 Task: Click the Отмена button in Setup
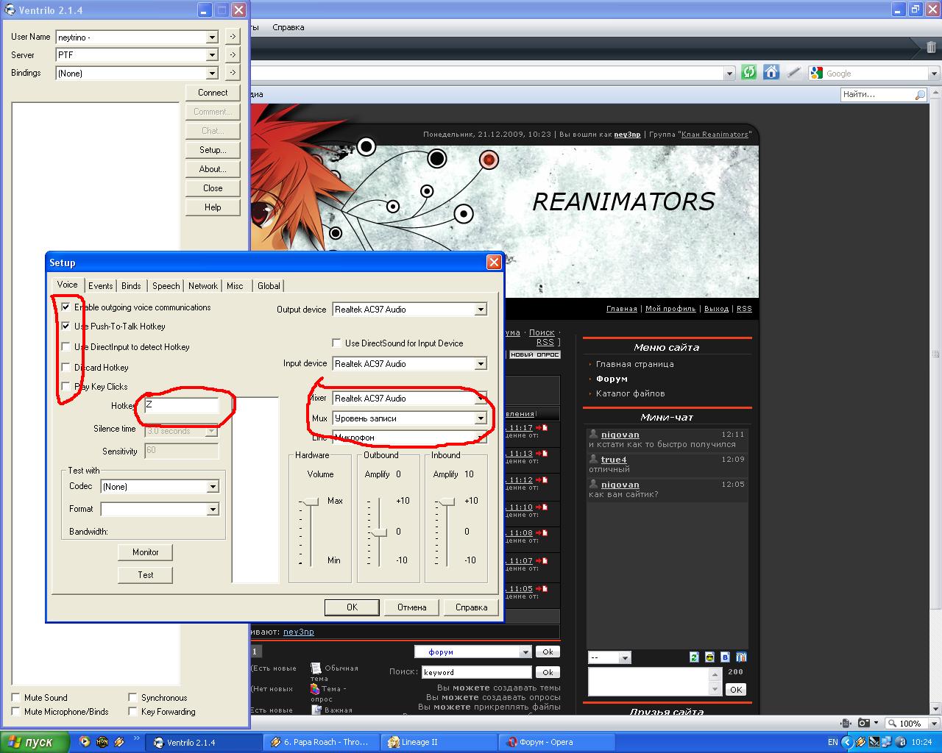click(x=411, y=607)
